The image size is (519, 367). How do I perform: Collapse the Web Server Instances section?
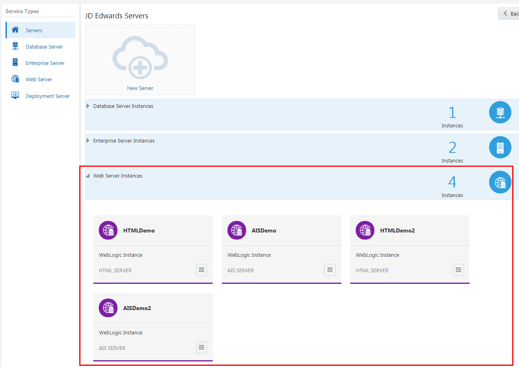tap(87, 176)
